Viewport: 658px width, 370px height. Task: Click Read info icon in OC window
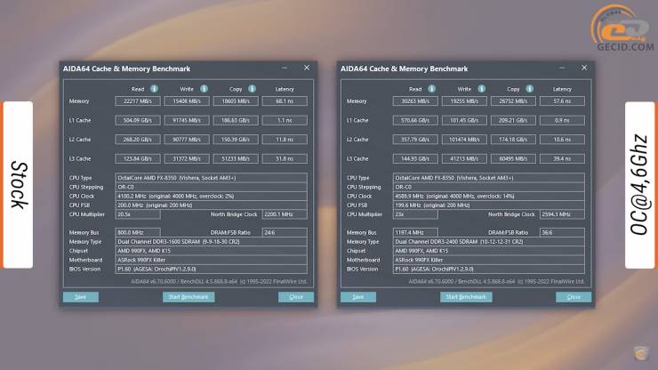click(x=432, y=89)
